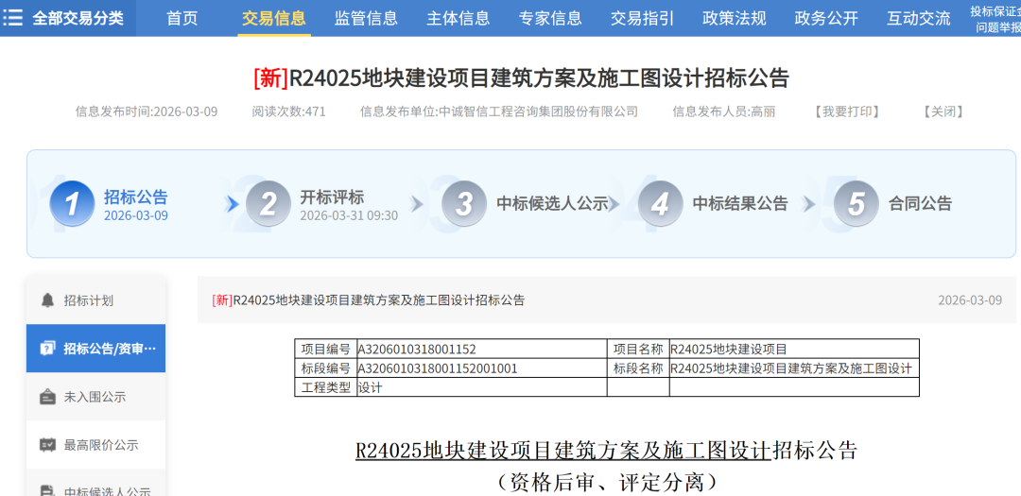The width and height of the screenshot is (1021, 496).
Task: Select step 3 circle 中标候选人公示
Action: 464,204
